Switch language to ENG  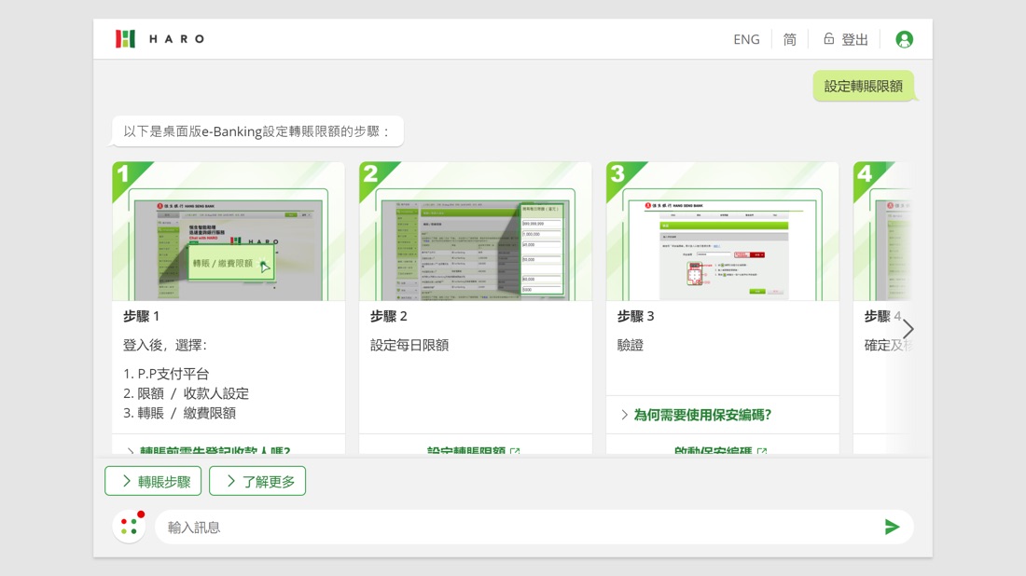pyautogui.click(x=746, y=40)
